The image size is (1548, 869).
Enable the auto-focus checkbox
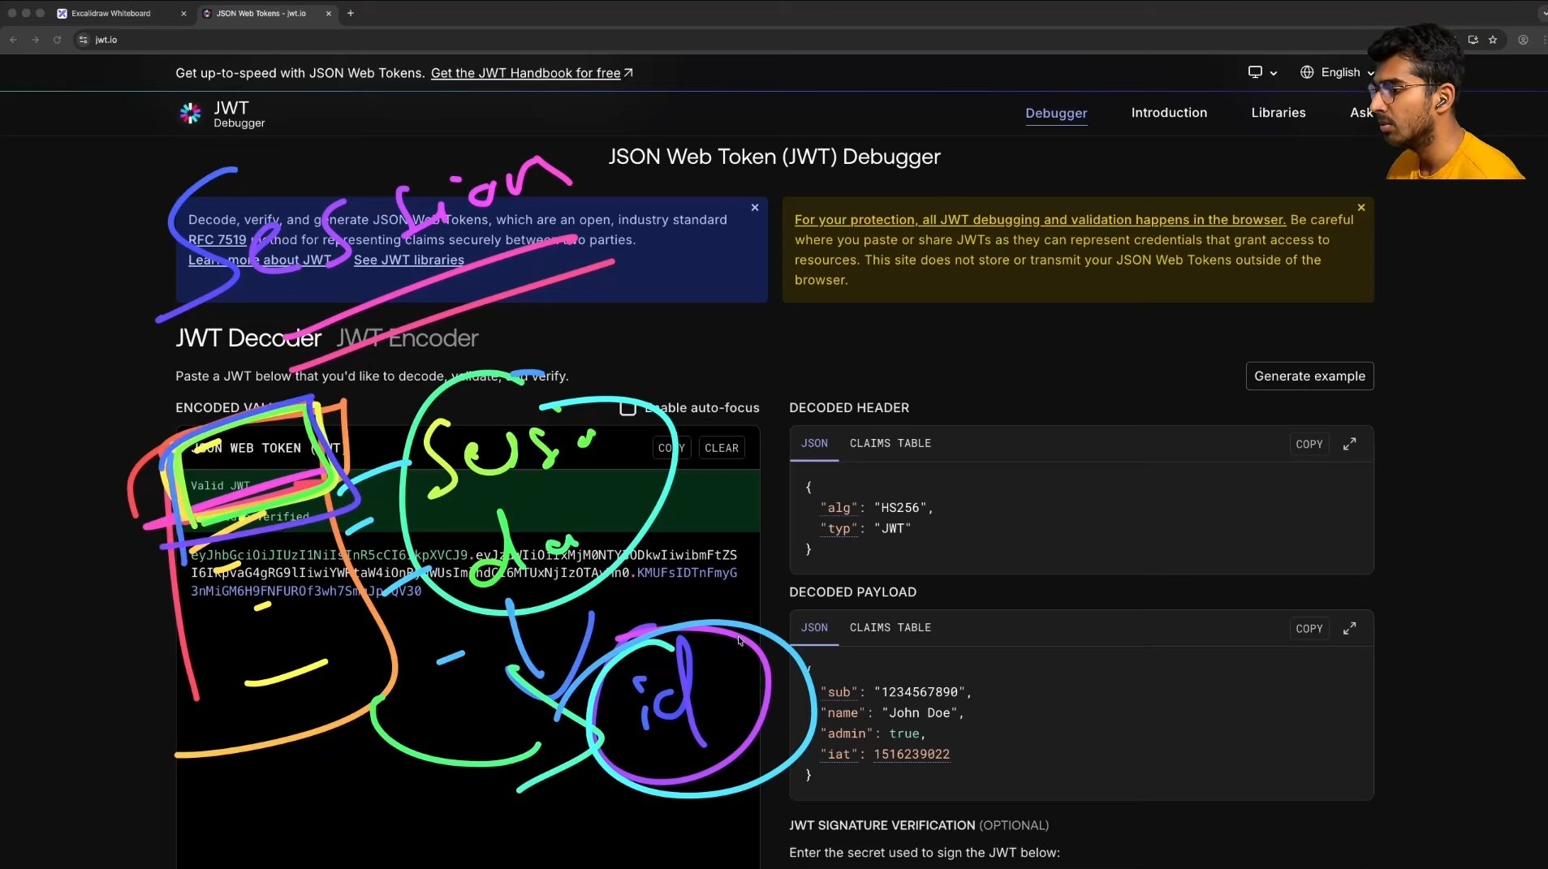[627, 408]
